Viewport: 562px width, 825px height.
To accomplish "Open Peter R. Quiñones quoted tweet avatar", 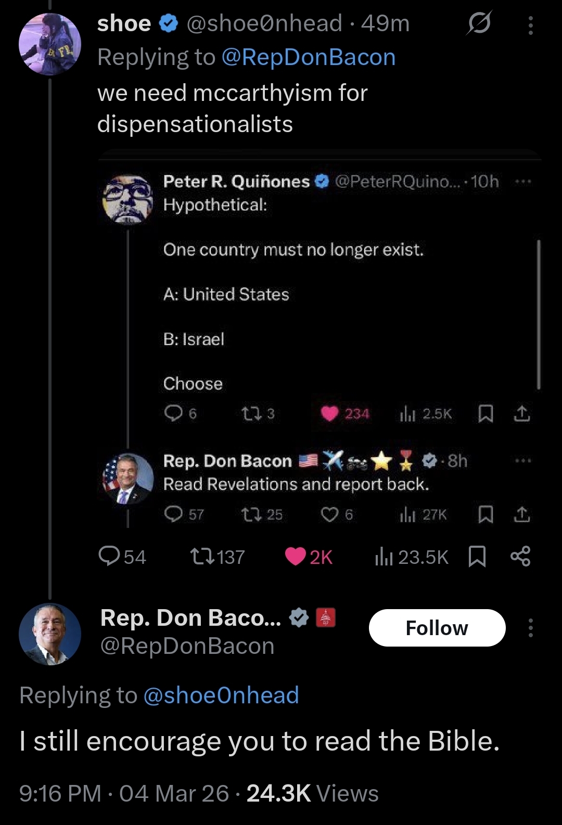I will 128,200.
